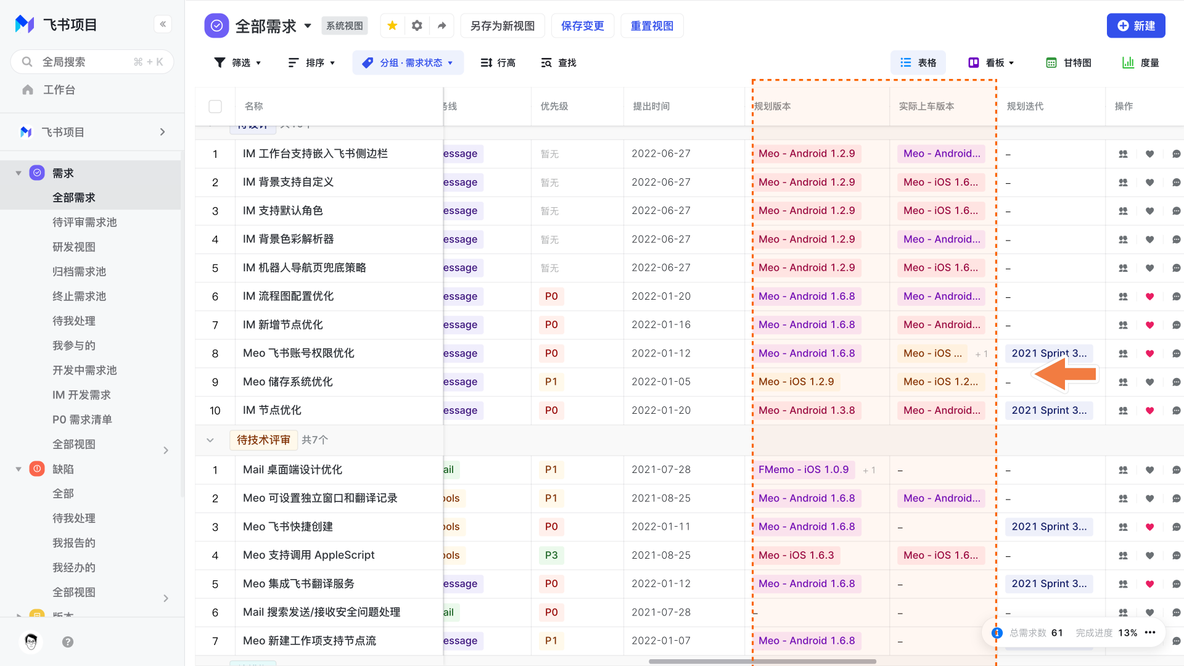Collapse the 缺陷 tree section

(x=18, y=469)
